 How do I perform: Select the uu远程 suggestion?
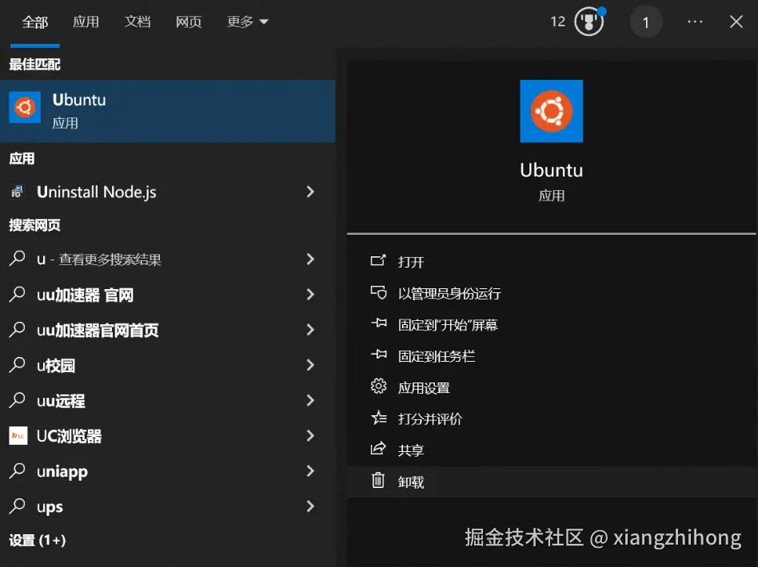coord(167,400)
